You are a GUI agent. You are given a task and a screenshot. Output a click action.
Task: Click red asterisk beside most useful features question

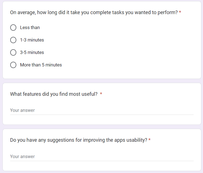[101, 94]
